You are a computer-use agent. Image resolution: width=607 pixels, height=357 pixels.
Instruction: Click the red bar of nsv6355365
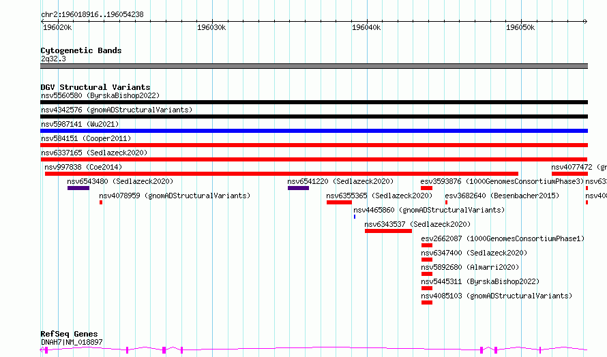pos(339,202)
